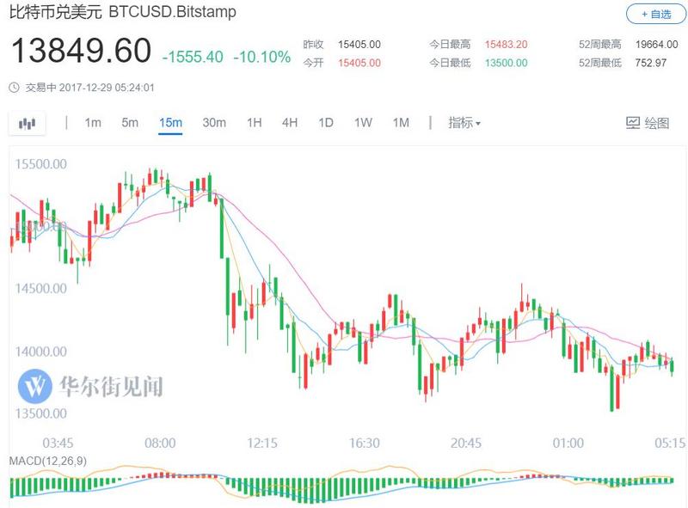
Task: Click the 12:15 time axis label
Action: point(262,444)
